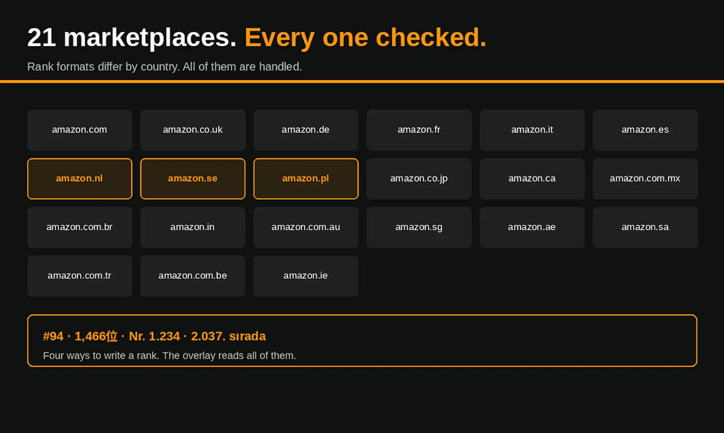
Task: Select the amazon.it marketplace
Action: (532, 130)
